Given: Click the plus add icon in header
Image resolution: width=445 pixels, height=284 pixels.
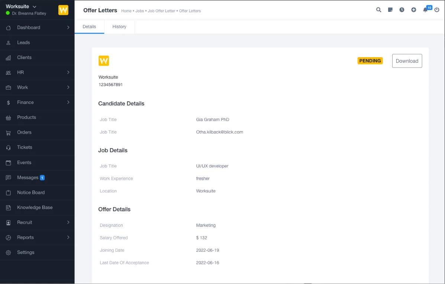Looking at the screenshot, I should 413,10.
